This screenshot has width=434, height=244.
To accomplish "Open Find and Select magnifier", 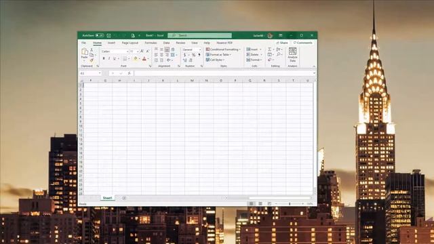I will tap(279, 54).
